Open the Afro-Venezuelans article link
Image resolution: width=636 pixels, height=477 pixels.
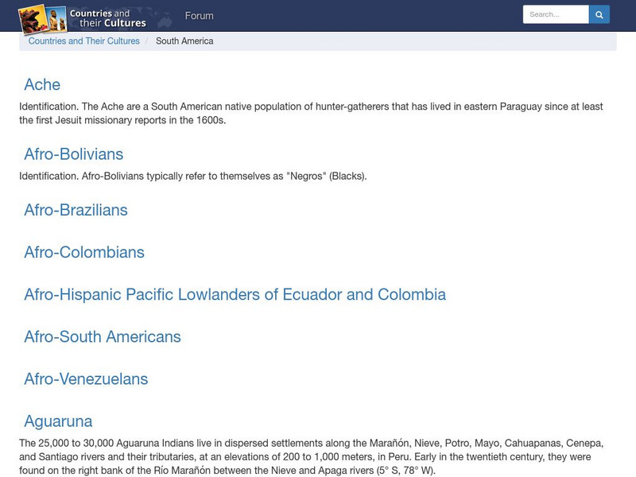click(86, 379)
